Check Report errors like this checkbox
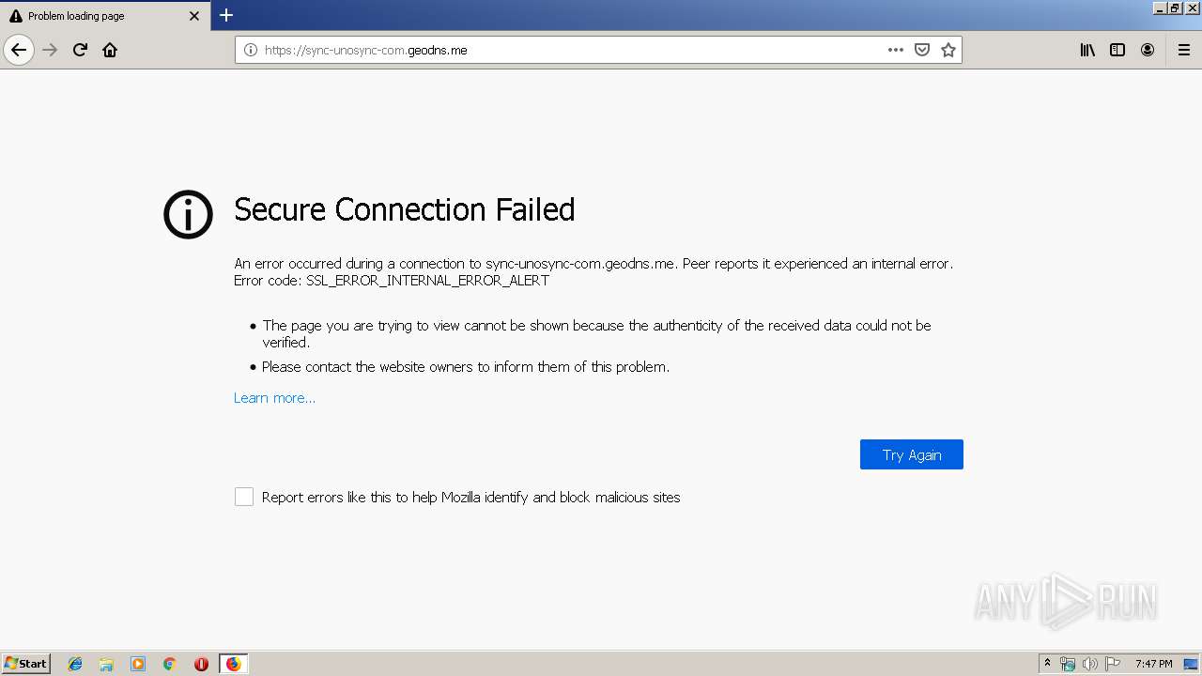The height and width of the screenshot is (676, 1202). 244,497
